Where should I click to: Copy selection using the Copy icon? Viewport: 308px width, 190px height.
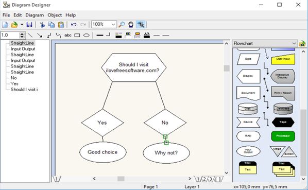pos(52,25)
